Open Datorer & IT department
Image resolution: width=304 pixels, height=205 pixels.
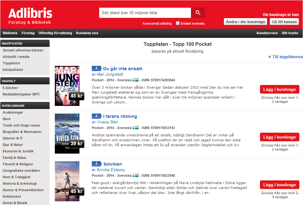point(13,138)
